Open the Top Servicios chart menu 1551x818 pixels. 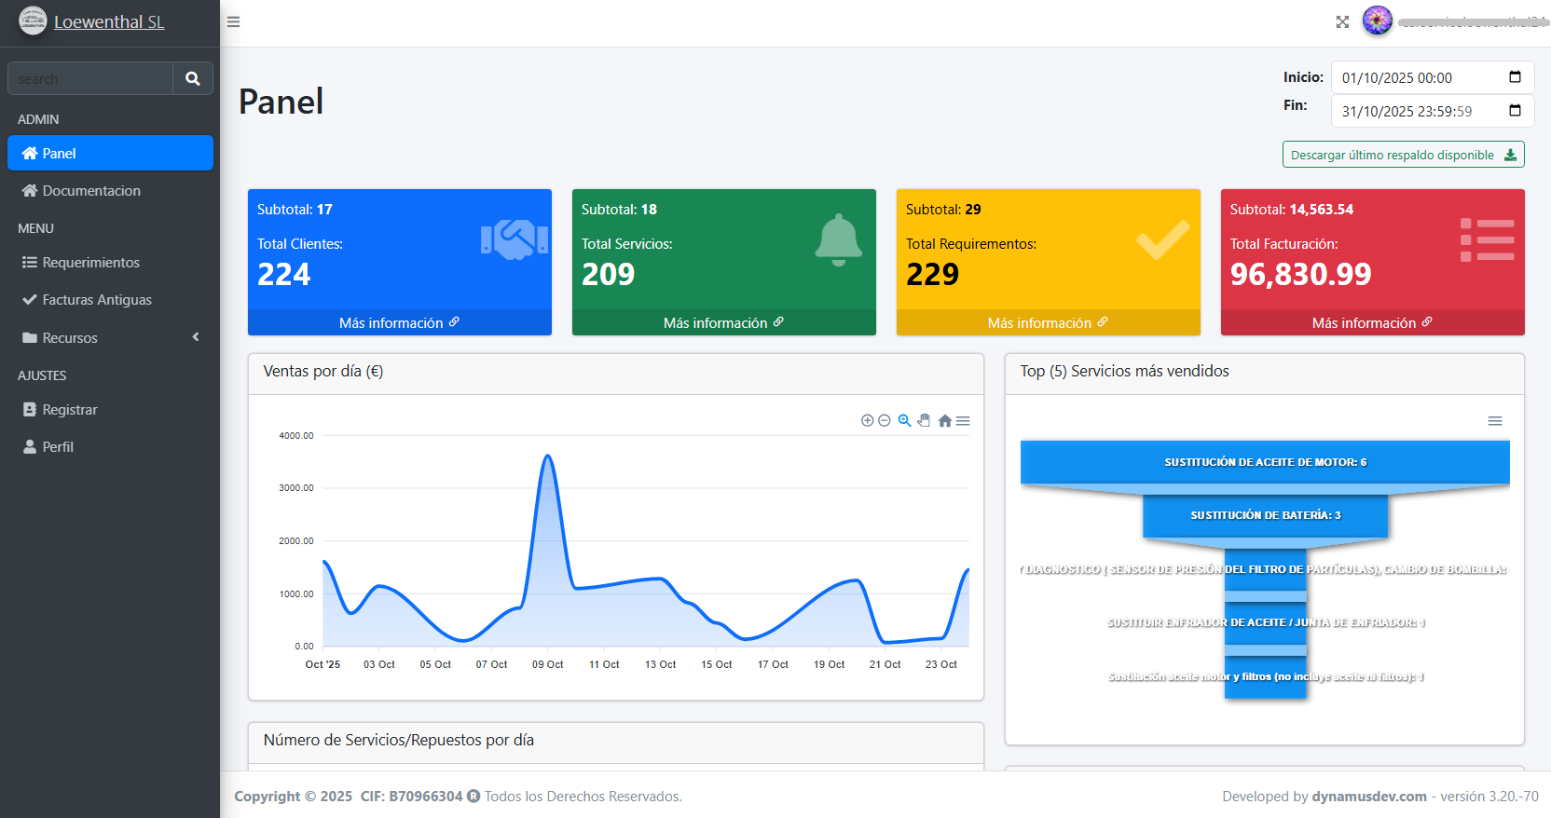point(1495,421)
